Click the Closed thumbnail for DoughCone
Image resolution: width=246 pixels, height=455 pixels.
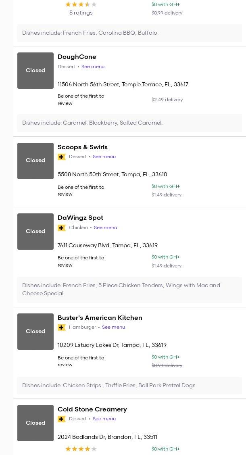(35, 71)
